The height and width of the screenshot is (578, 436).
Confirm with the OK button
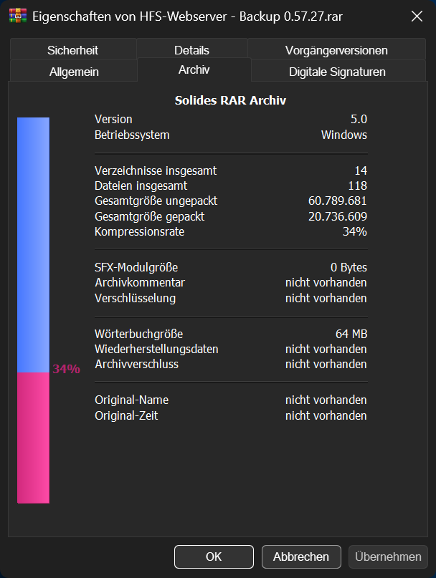coord(214,557)
